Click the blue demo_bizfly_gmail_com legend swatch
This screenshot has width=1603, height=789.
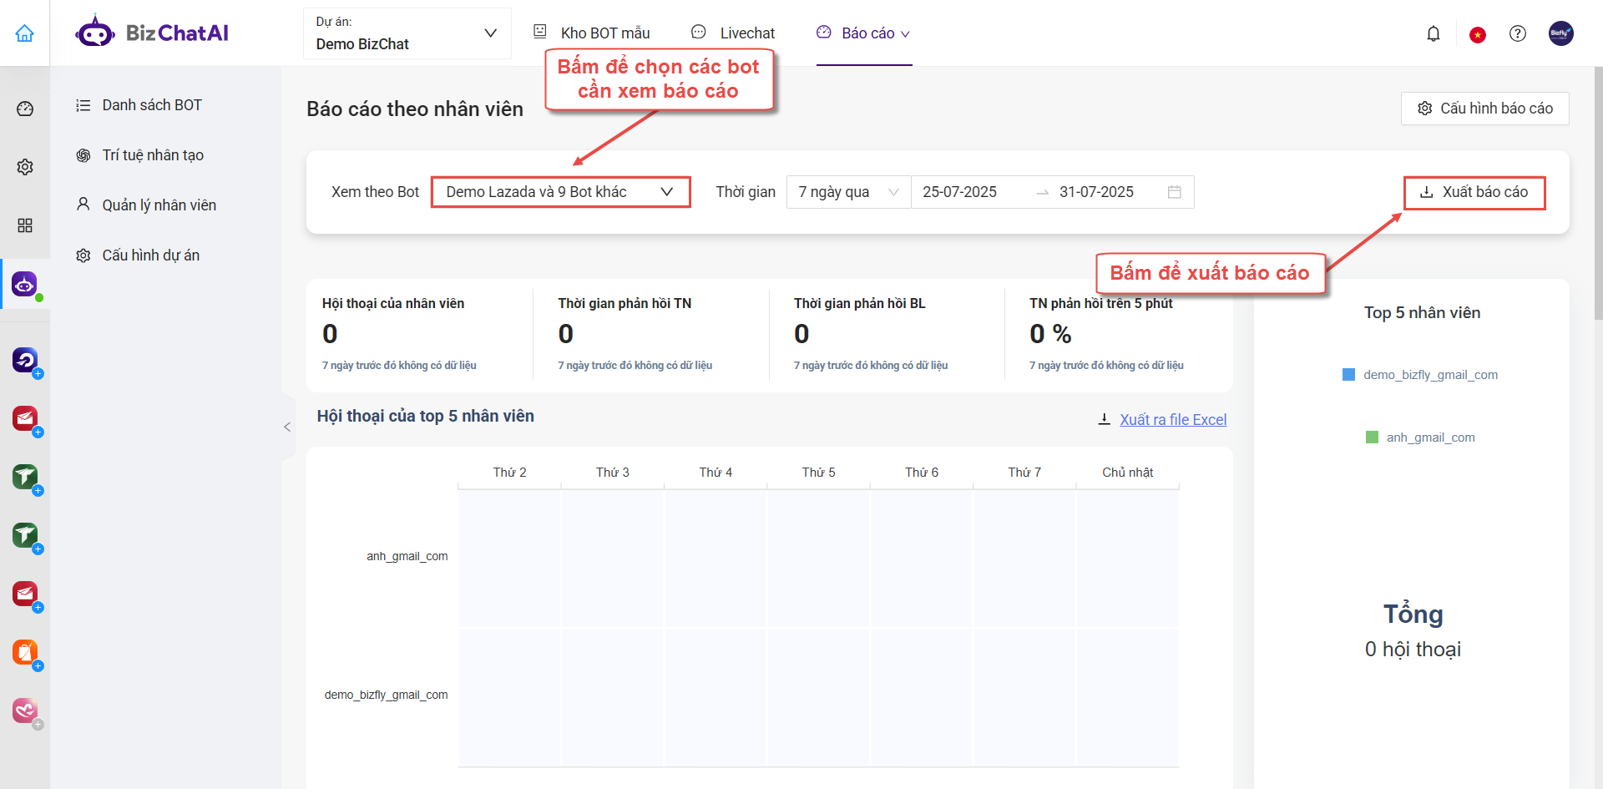tap(1348, 375)
